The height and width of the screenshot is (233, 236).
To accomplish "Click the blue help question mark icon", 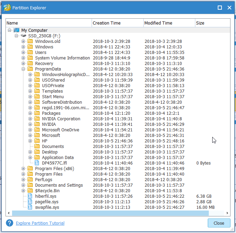I will [x=10, y=223].
